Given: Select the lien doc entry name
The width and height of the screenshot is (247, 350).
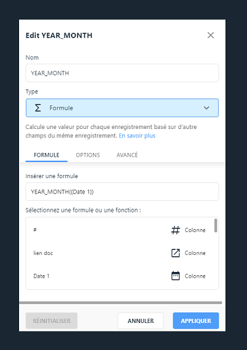Looking at the screenshot, I should 43,253.
